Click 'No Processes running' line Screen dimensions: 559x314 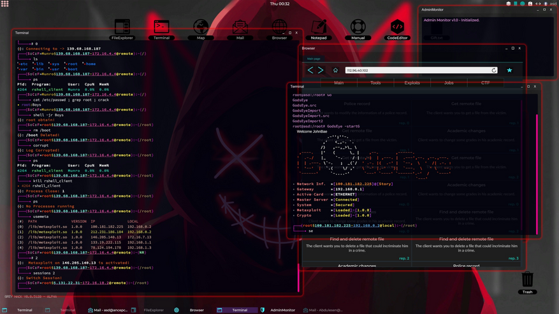click(46, 206)
